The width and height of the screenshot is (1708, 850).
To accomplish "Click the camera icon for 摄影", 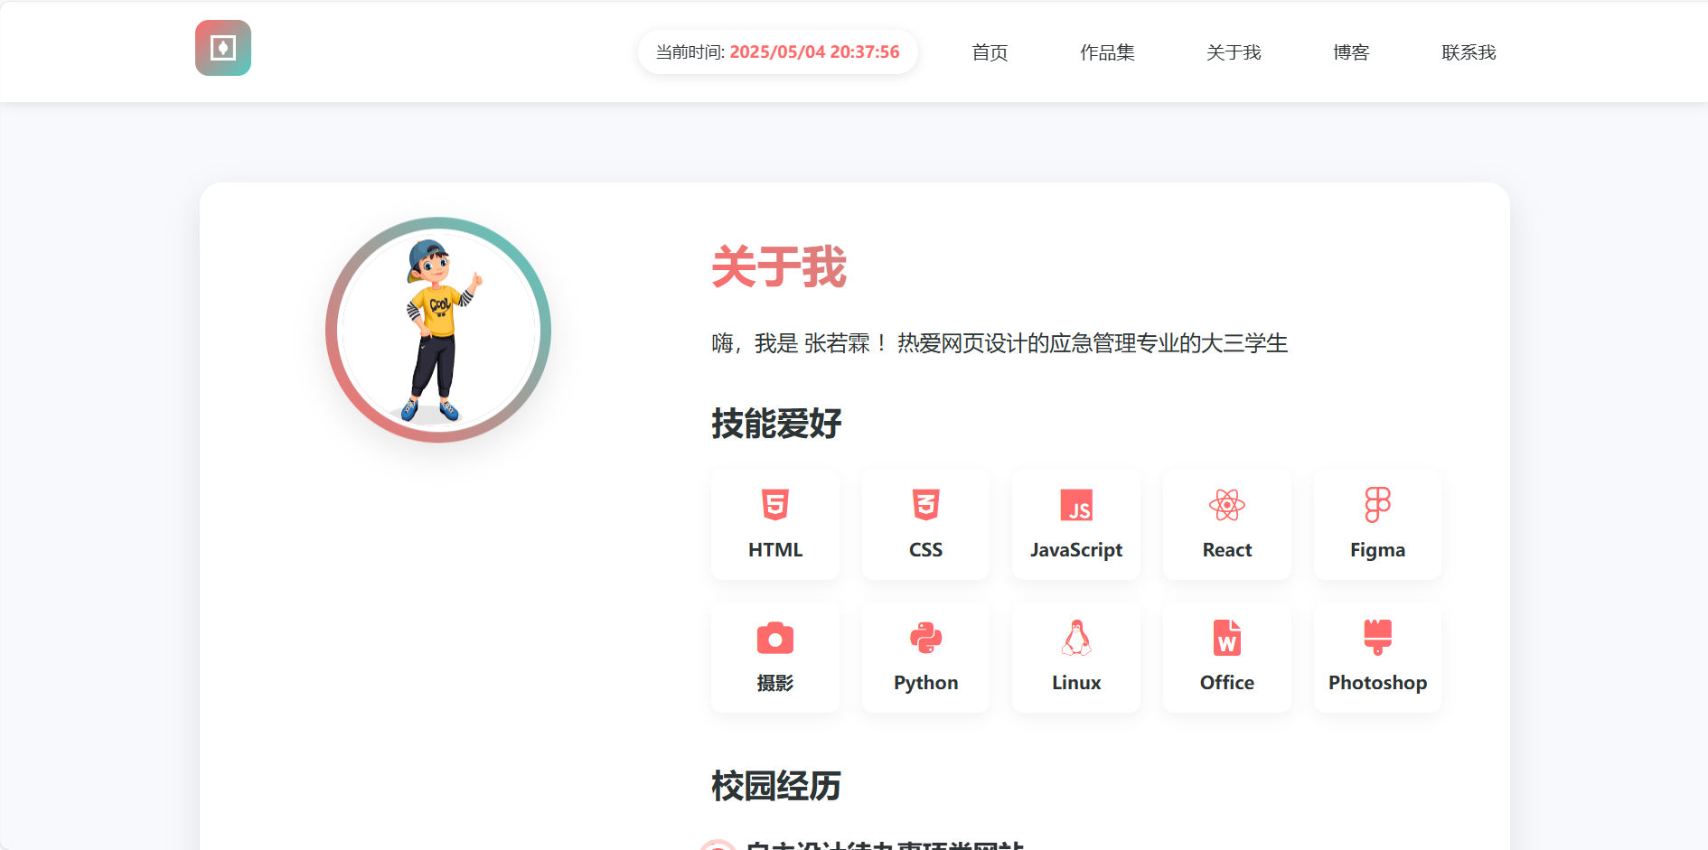I will 775,638.
